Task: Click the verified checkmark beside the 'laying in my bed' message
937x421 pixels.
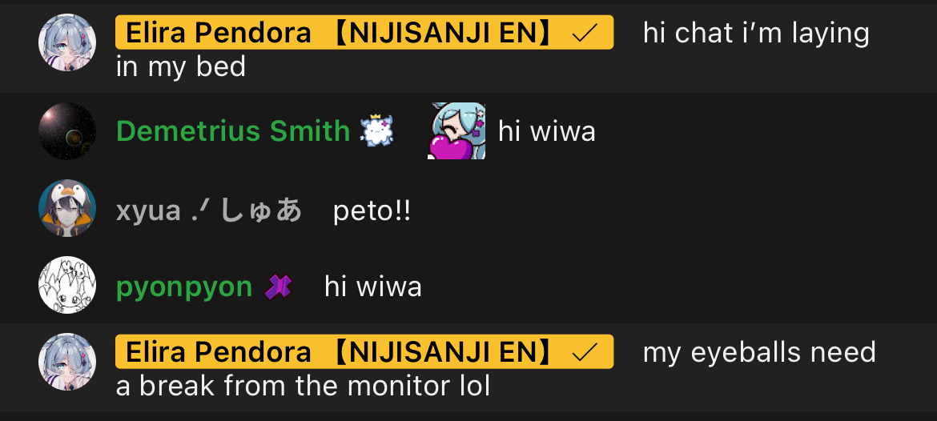Action: click(x=585, y=34)
